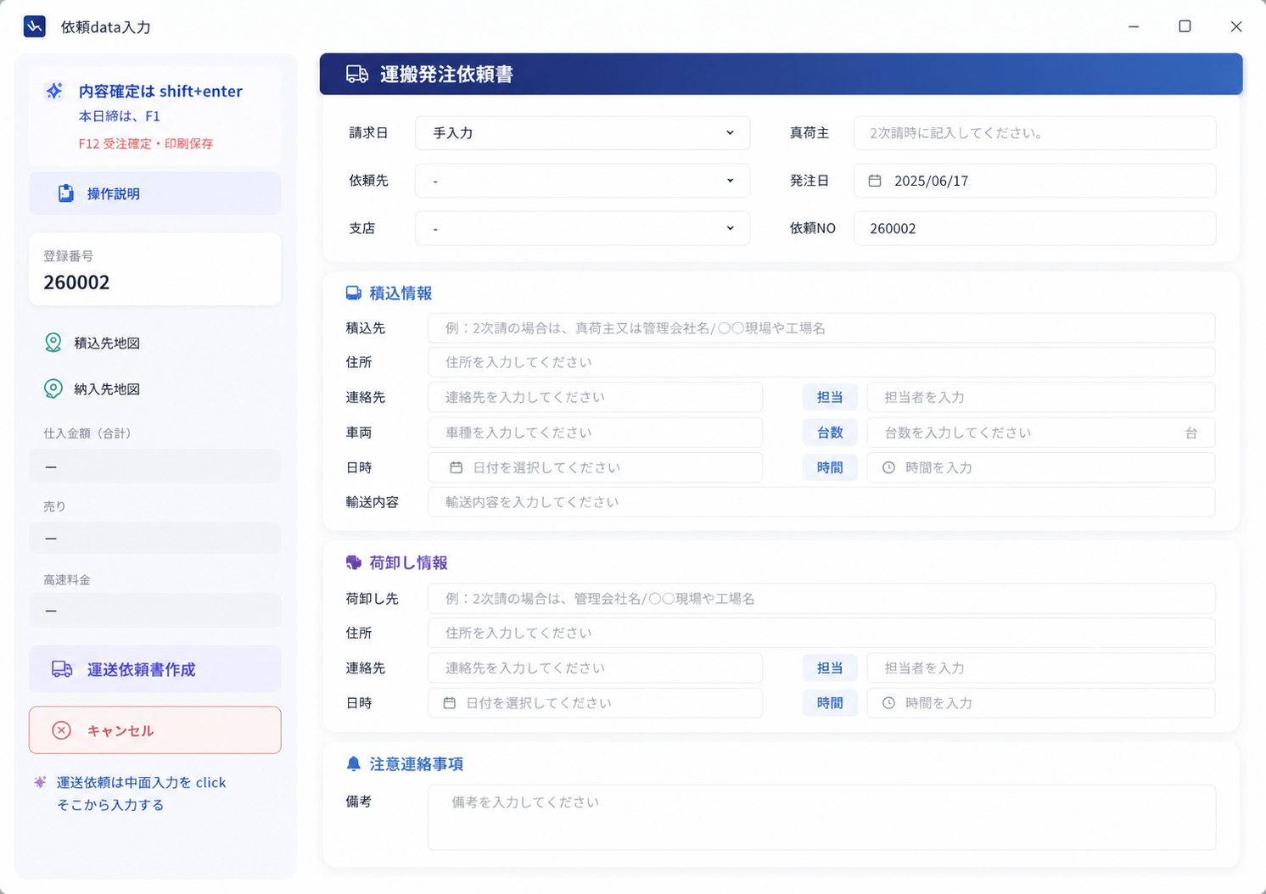Focus the 積込先 input field

[821, 328]
